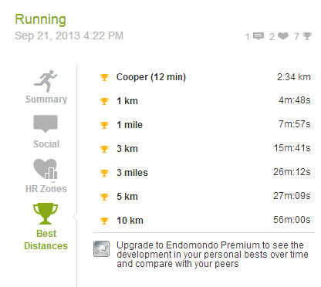The image size is (321, 287).
Task: Click the Best Distances tab label
Action: tap(46, 240)
